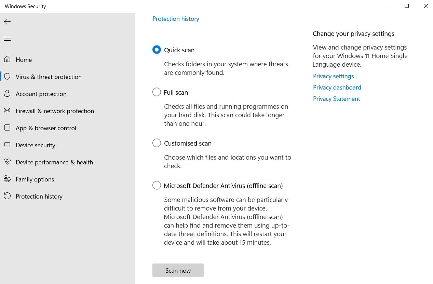Click the back arrow icon
Viewport: 433px width, 284px height.
pos(7,22)
